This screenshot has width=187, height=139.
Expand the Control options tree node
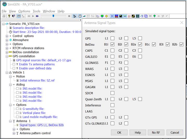coord(7,36)
